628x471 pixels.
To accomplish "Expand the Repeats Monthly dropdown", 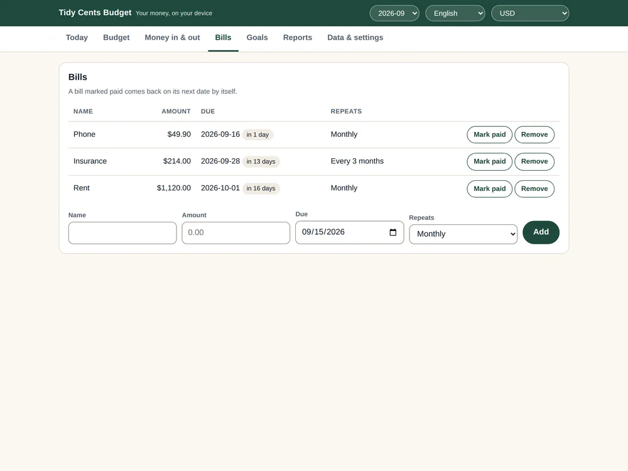I will click(463, 234).
